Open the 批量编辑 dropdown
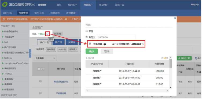This screenshot has height=99, width=202. pos(45,58)
